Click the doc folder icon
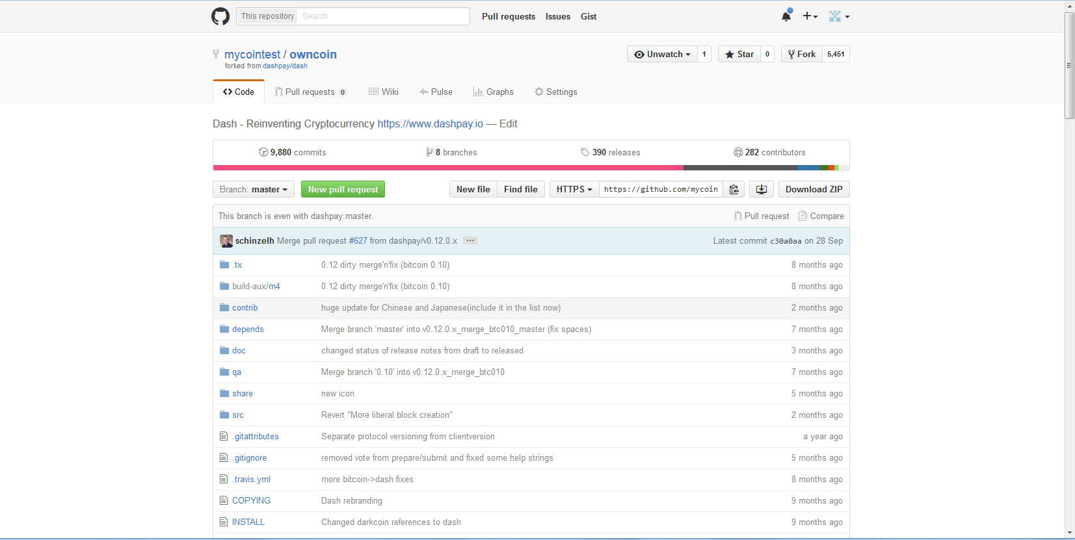Image resolution: width=1075 pixels, height=540 pixels. 224,351
